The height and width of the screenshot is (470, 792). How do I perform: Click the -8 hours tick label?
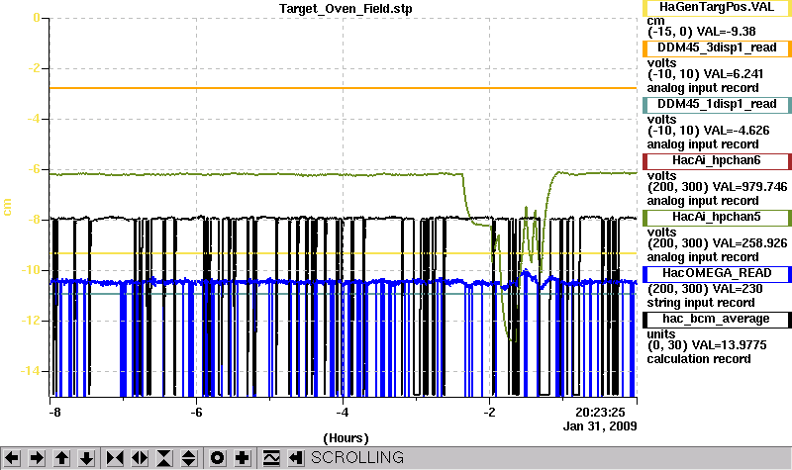point(54,413)
